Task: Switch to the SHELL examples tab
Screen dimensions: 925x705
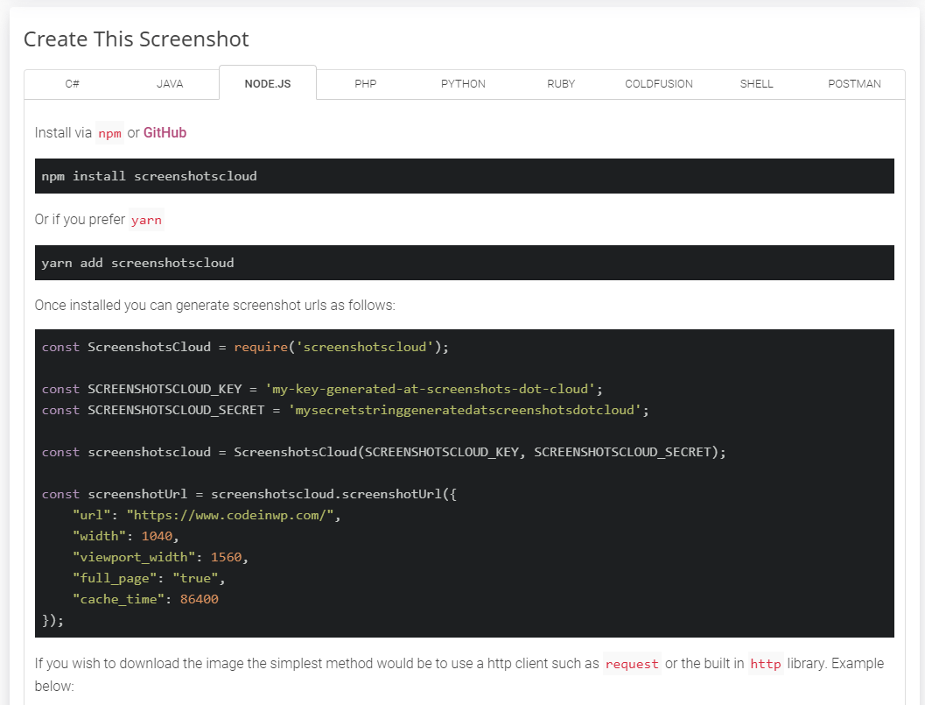Action: [x=756, y=83]
